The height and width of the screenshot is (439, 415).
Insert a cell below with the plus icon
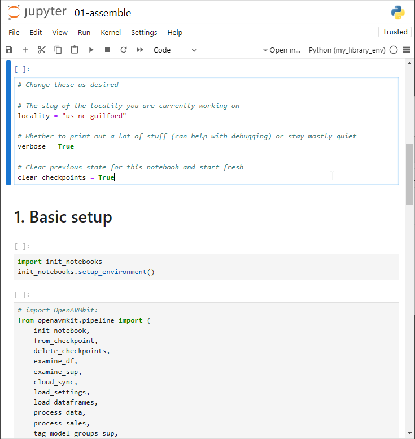(25, 50)
